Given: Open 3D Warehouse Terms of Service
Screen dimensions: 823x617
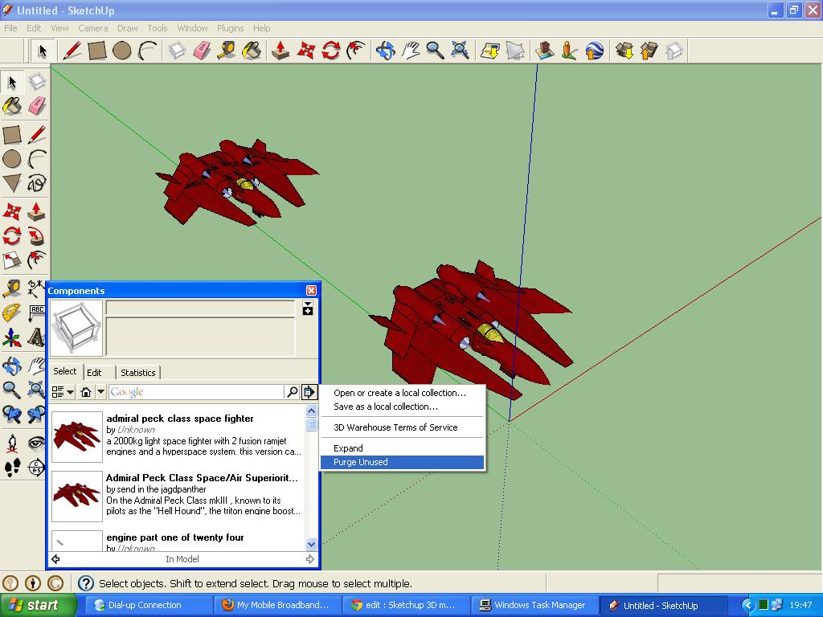Looking at the screenshot, I should (x=402, y=427).
